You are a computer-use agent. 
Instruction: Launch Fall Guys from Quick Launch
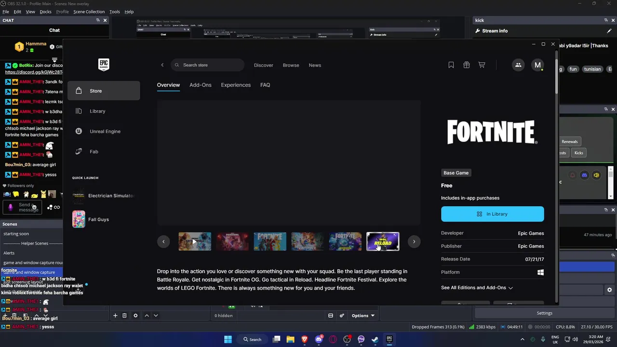[x=91, y=219]
